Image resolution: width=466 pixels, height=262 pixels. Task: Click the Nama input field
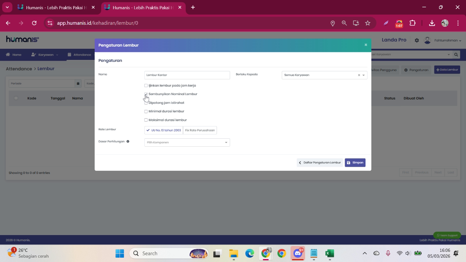[x=187, y=75]
